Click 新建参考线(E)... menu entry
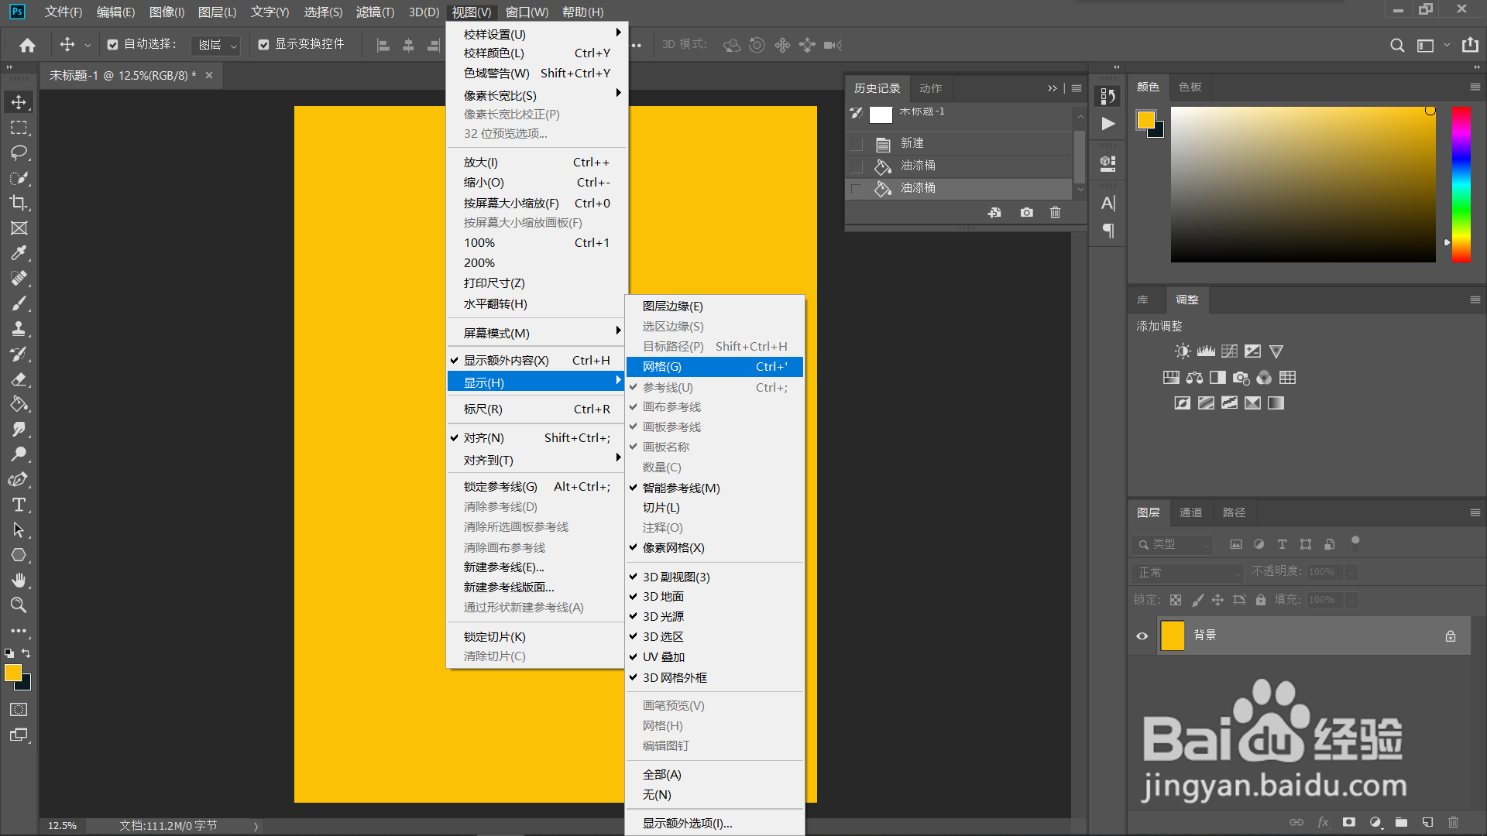1487x836 pixels. (503, 567)
